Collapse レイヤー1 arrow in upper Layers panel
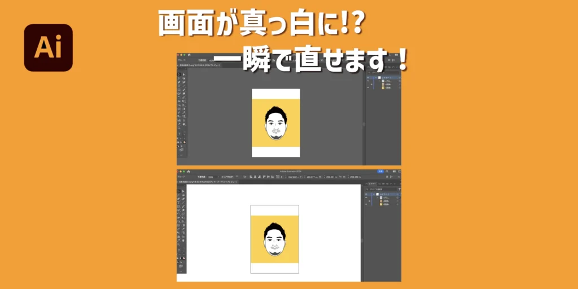This screenshot has width=578, height=289. pos(376,77)
